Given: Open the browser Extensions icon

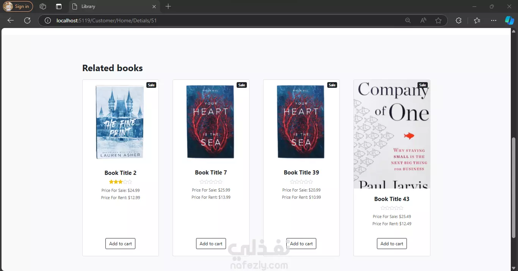Looking at the screenshot, I should (x=458, y=20).
